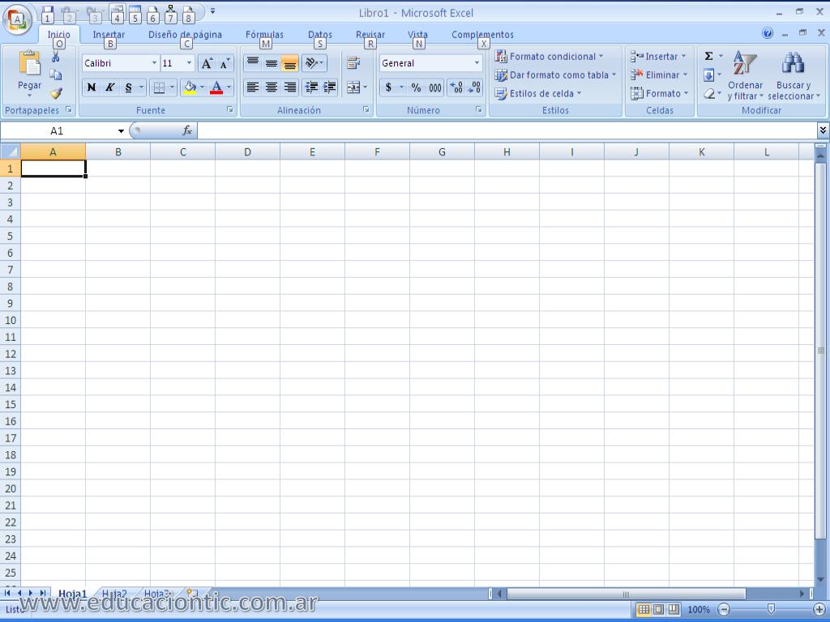Expand the formula bar chevron

coord(823,130)
